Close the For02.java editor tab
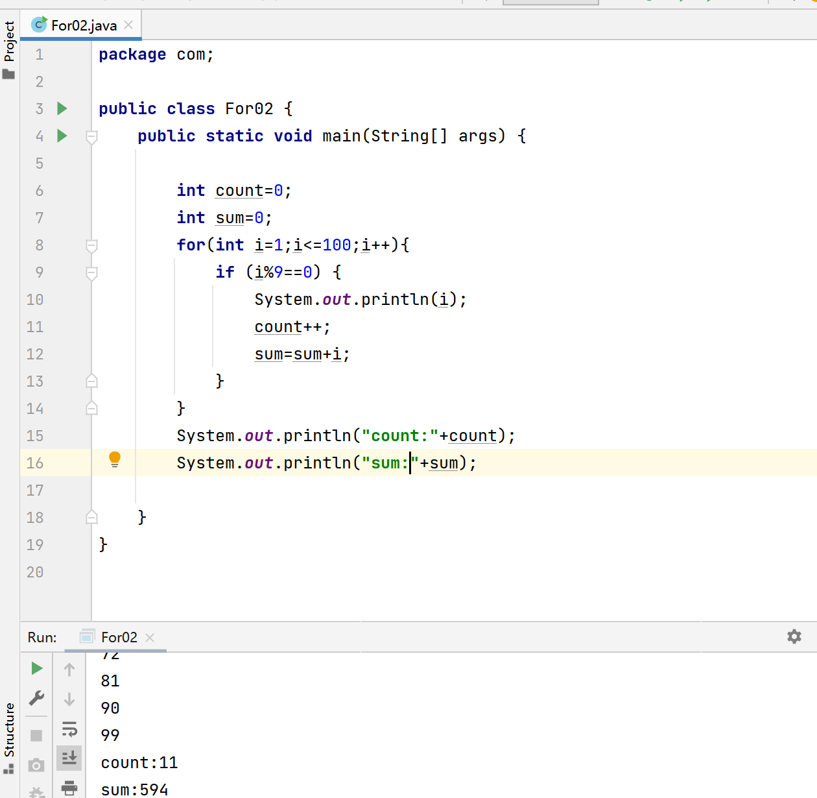Image resolution: width=817 pixels, height=798 pixels. (x=128, y=25)
